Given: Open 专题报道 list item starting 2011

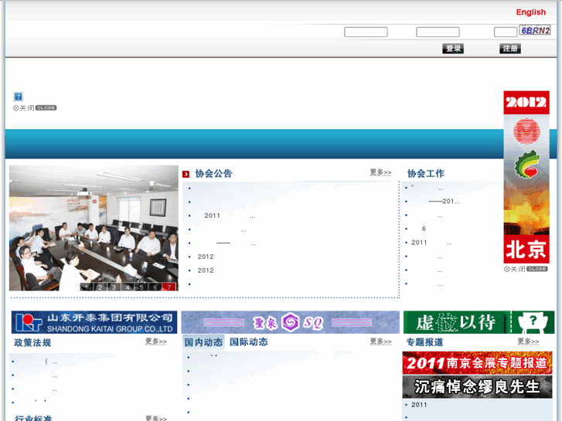Looking at the screenshot, I should coord(419,405).
